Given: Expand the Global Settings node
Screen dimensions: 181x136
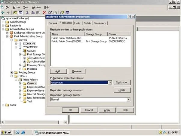Looking at the screenshot, I should 3,22.
